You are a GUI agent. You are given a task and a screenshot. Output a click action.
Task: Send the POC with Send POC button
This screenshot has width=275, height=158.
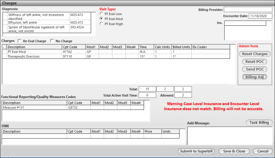point(255,69)
